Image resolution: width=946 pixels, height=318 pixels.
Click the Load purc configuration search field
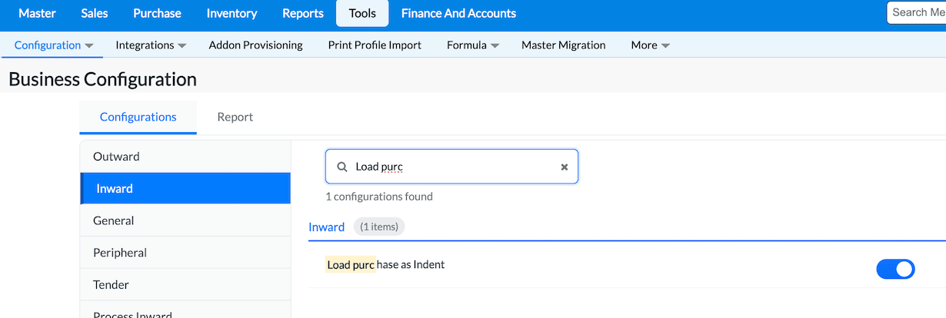point(454,167)
